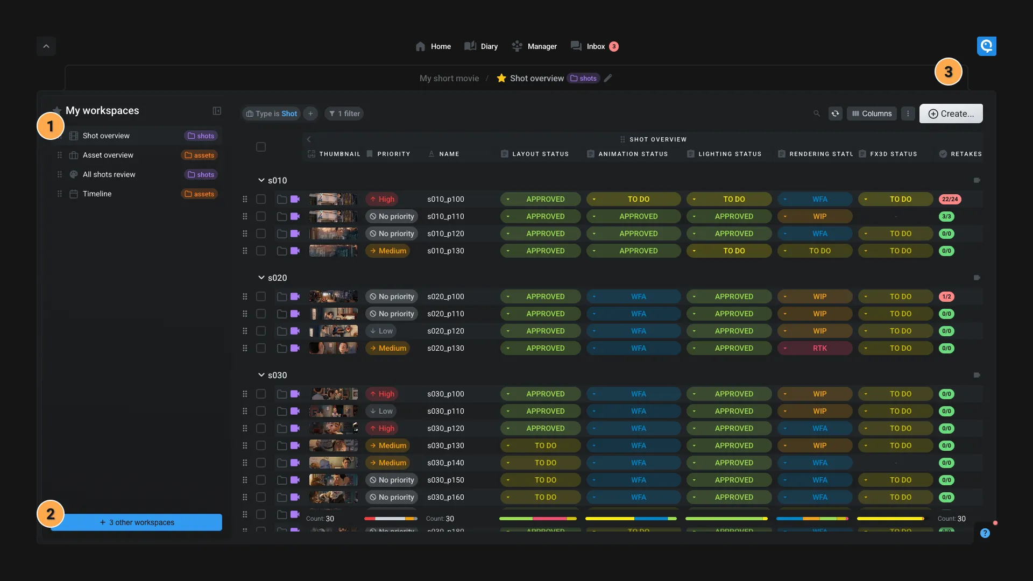
Task: Click the refresh icon in toolbar
Action: 835,114
